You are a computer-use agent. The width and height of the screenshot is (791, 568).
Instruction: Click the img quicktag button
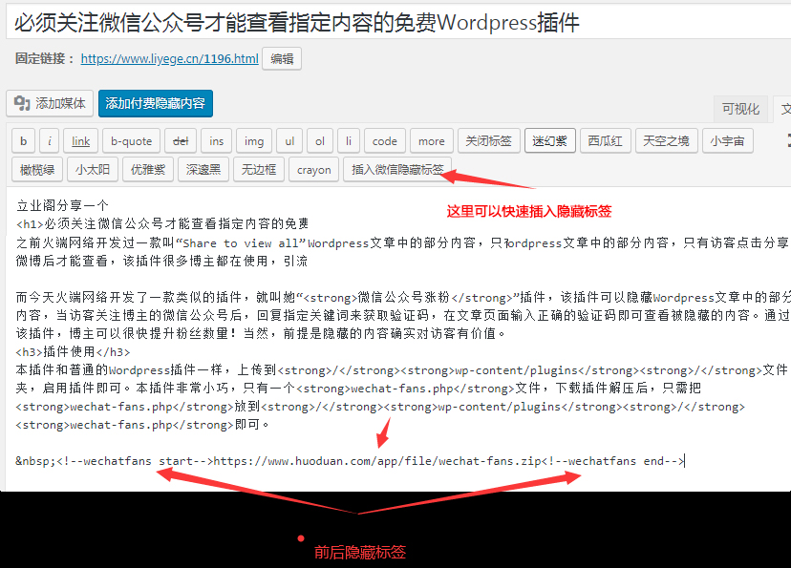[x=254, y=141]
